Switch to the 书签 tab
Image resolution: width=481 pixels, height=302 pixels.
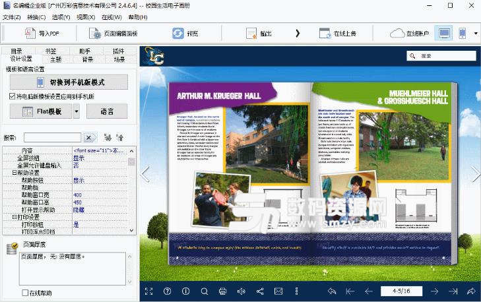coord(50,51)
